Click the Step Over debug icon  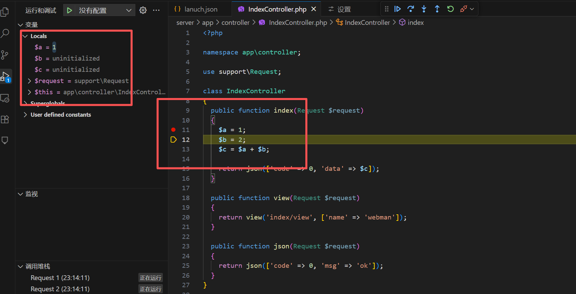point(411,9)
